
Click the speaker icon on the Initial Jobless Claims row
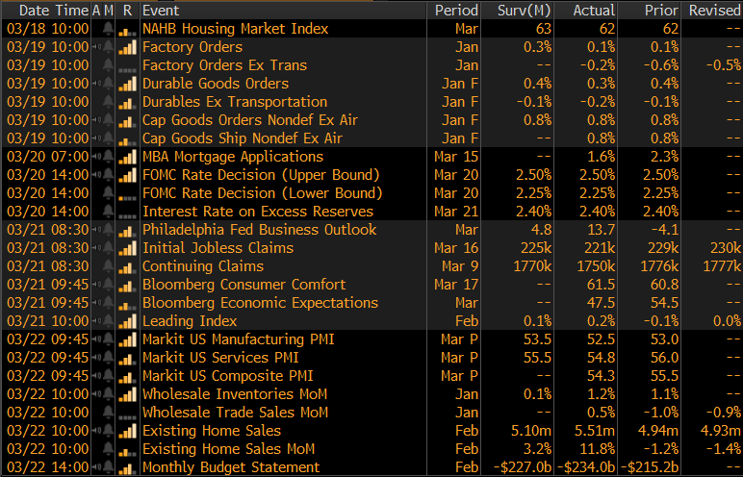(97, 248)
